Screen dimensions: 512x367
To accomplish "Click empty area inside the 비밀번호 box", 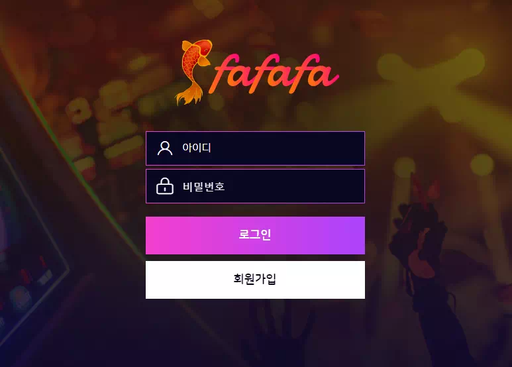I will click(294, 186).
